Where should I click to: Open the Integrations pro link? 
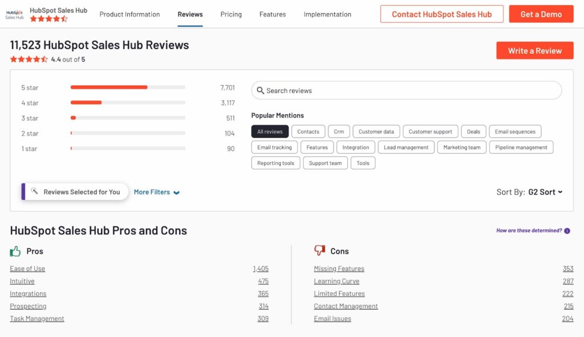click(28, 294)
